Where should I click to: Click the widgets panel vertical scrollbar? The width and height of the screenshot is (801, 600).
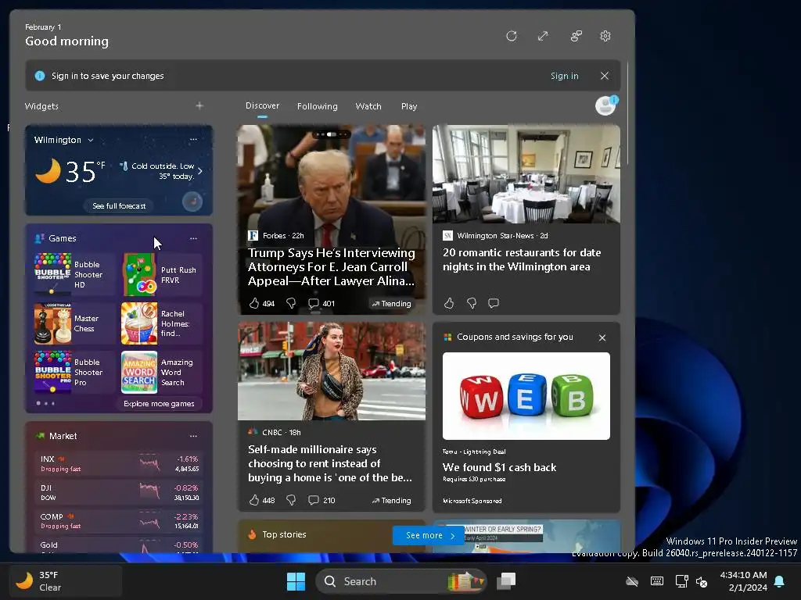point(628,113)
